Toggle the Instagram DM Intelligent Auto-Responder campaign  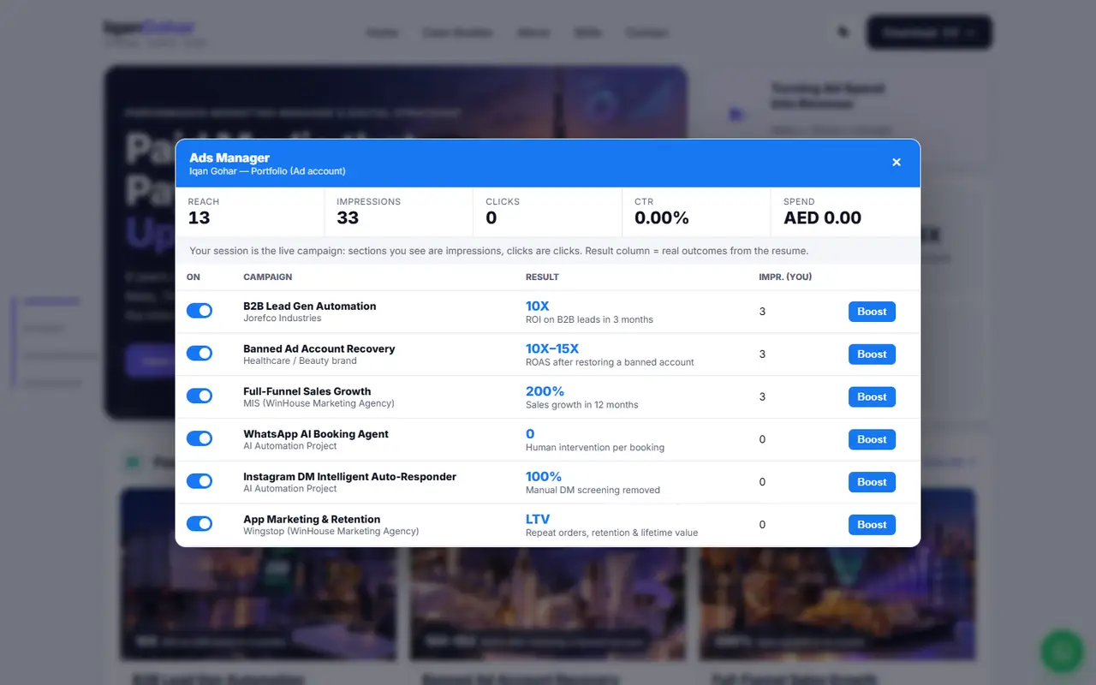(200, 482)
